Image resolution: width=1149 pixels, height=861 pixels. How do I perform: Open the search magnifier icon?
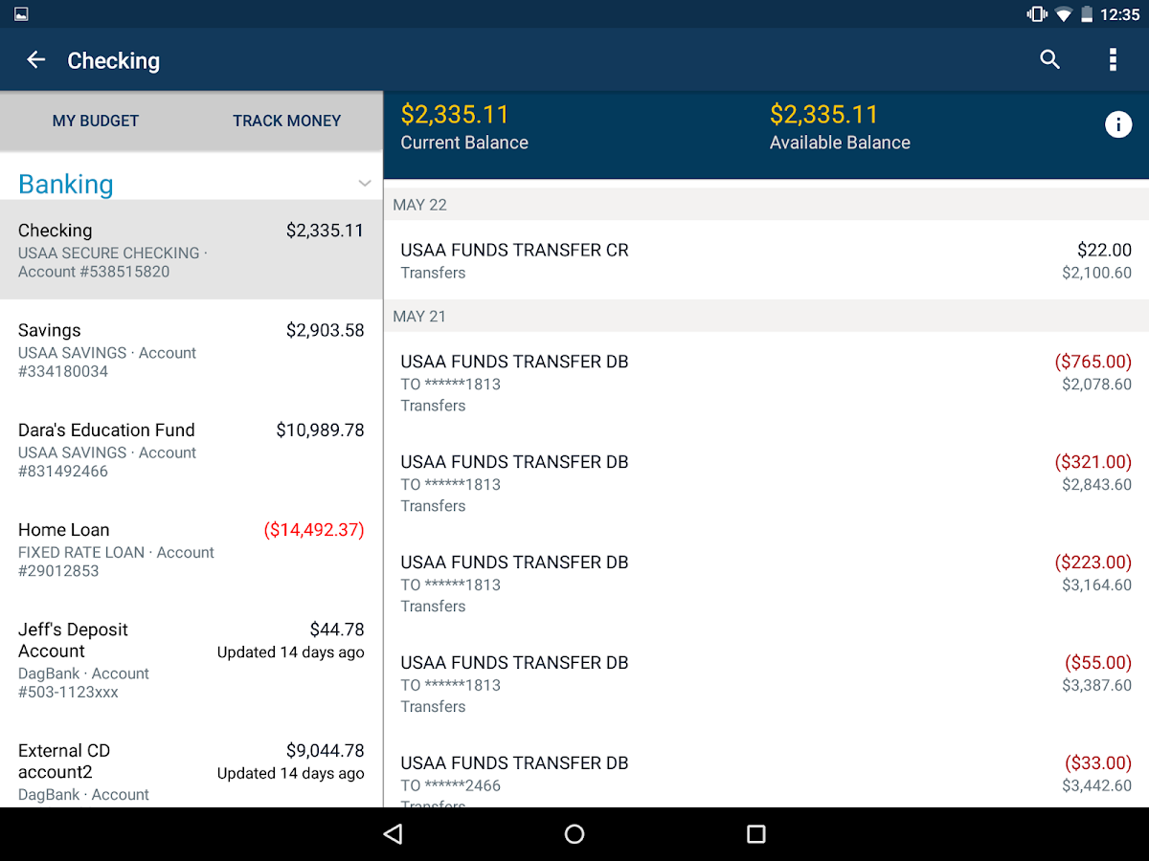coord(1050,59)
